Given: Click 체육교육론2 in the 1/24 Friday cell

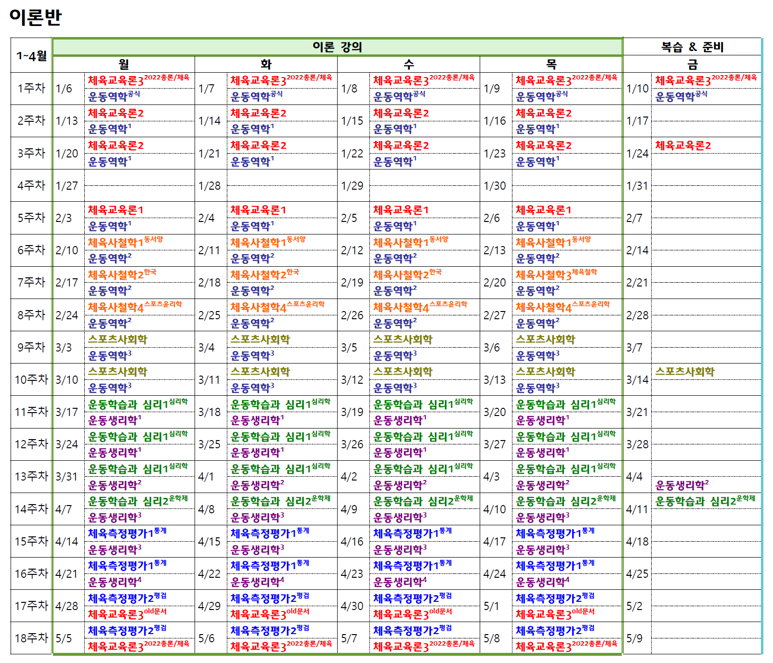Looking at the screenshot, I should (x=683, y=145).
